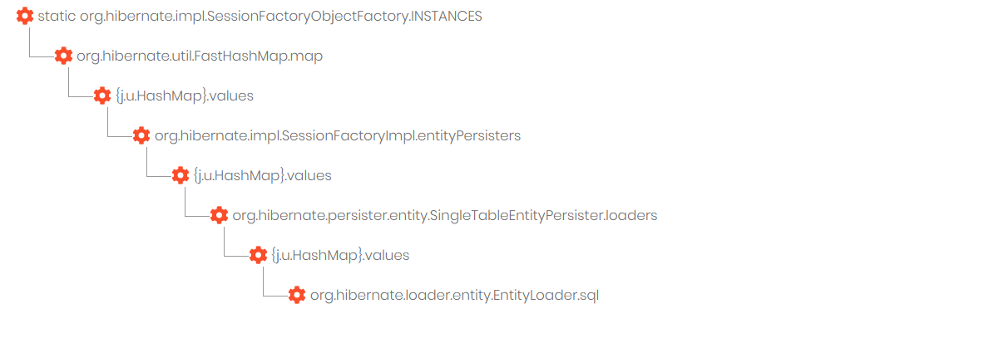Click the gear icon beside SessionFactoryImpl.entityPersisters
Viewport: 994px width, 348px height.
pos(141,135)
